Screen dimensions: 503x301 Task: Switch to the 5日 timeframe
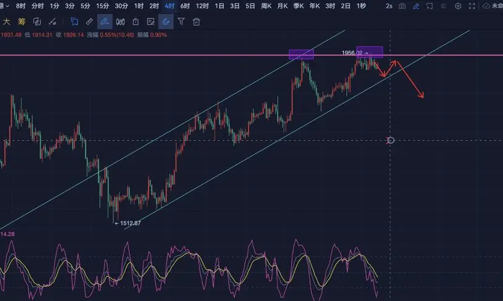coord(250,6)
